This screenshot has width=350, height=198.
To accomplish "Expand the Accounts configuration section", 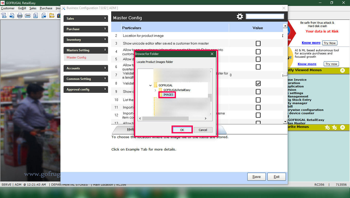I will (x=86, y=68).
